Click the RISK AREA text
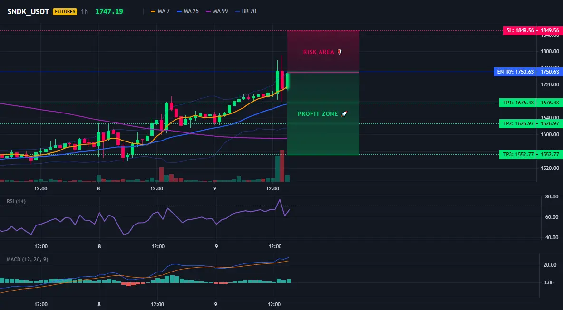 [319, 52]
